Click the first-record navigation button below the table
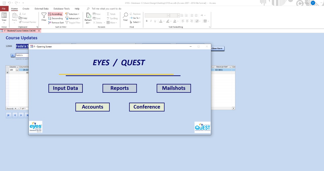 point(8,115)
